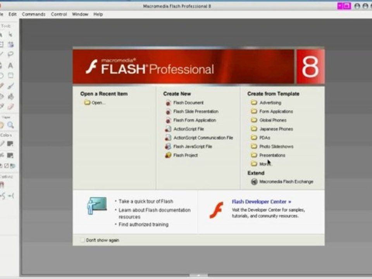Select the Zoom magnifier tool
Viewport: 372px width, 279px height.
click(10, 125)
